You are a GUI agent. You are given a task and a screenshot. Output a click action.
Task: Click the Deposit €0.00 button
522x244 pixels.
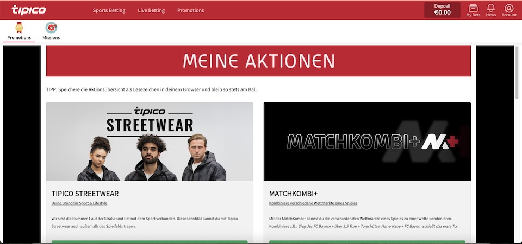pos(442,10)
